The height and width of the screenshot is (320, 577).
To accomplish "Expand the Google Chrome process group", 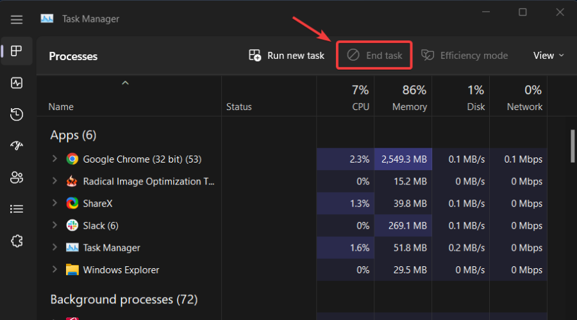I will tap(54, 159).
